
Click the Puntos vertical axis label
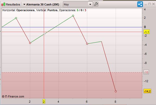pyautogui.click(x=52, y=10)
